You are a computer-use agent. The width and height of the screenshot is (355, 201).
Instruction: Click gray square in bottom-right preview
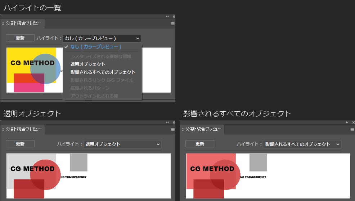pyautogui.click(x=258, y=162)
